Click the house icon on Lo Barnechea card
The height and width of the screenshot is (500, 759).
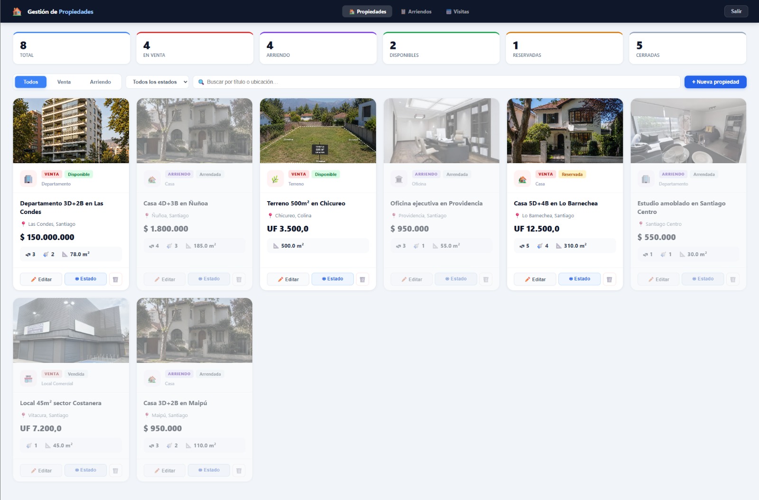coord(522,179)
